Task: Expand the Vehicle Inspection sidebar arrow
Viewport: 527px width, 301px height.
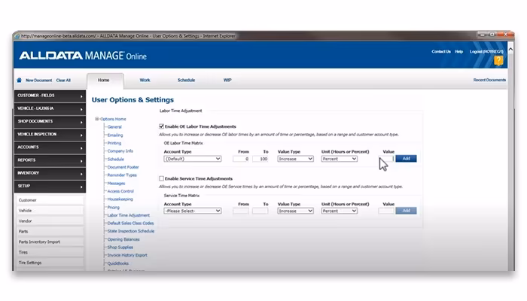Action: pyautogui.click(x=81, y=135)
